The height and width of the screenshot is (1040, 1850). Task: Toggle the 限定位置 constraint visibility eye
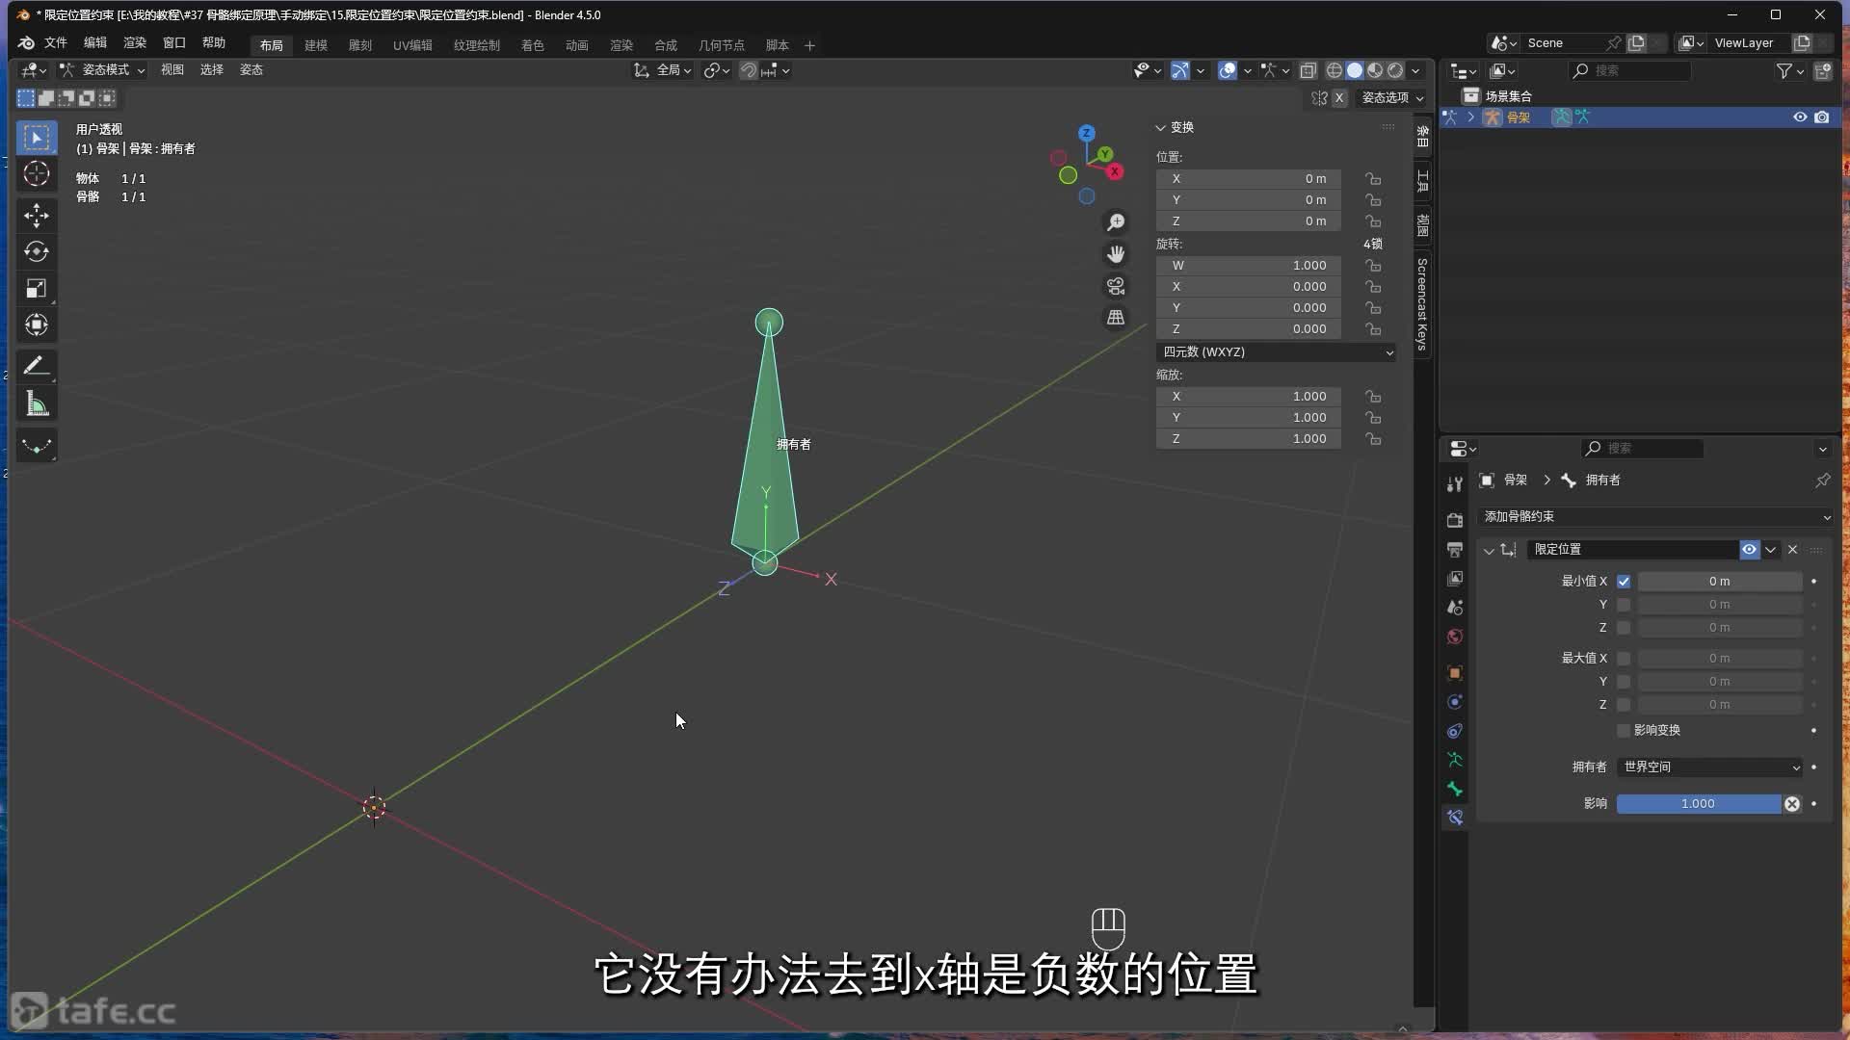click(x=1749, y=550)
